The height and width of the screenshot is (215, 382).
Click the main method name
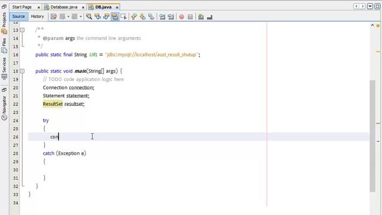(x=80, y=71)
